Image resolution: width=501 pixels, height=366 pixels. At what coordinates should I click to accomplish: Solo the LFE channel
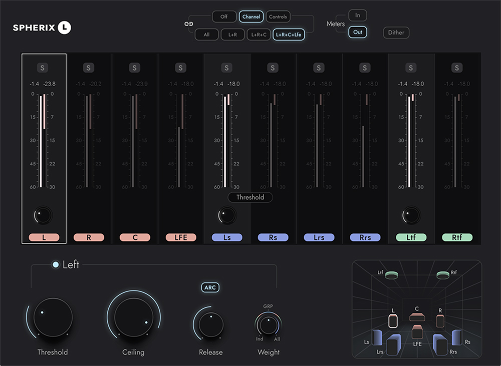tap(180, 68)
